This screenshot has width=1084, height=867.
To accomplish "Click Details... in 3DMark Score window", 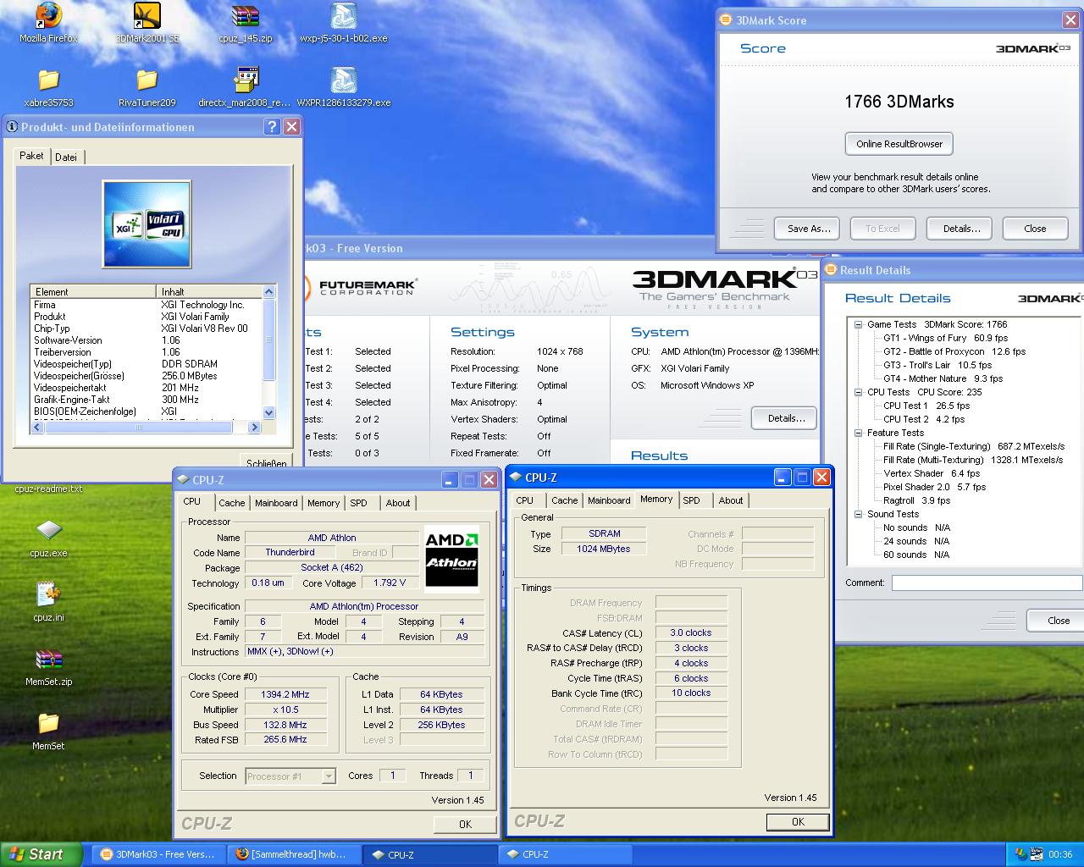I will click(x=961, y=229).
